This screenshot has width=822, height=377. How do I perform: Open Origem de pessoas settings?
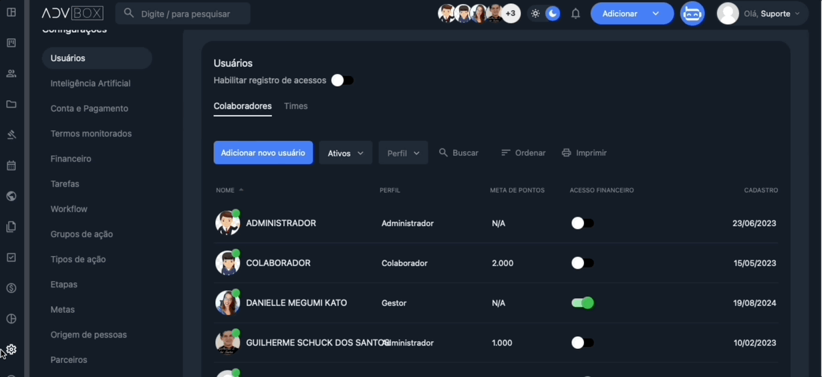point(89,335)
